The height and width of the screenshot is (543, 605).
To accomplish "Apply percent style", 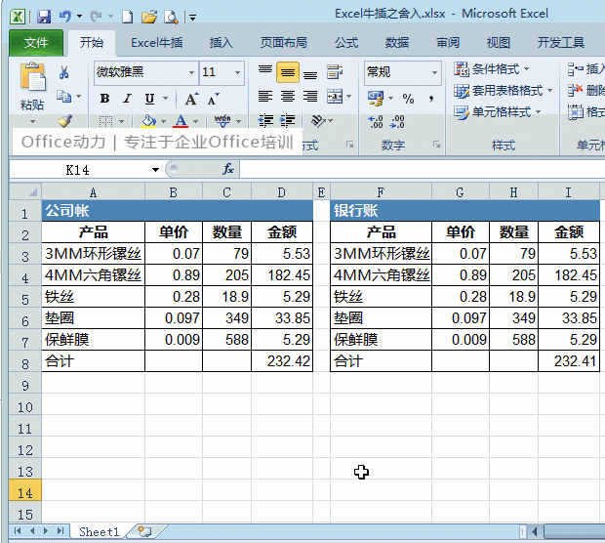I will click(x=408, y=99).
